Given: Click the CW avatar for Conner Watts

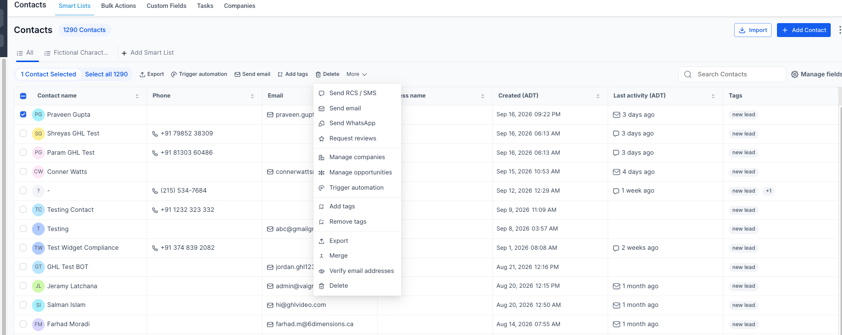Looking at the screenshot, I should pos(38,172).
